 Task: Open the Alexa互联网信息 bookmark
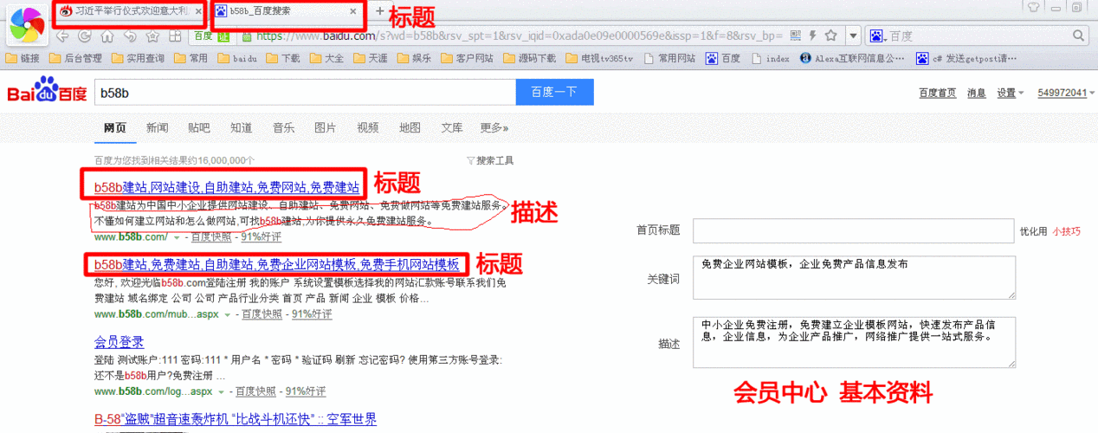[x=853, y=59]
